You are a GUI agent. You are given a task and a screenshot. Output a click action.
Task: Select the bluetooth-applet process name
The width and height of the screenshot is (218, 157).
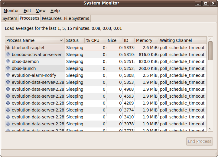(x=28, y=48)
